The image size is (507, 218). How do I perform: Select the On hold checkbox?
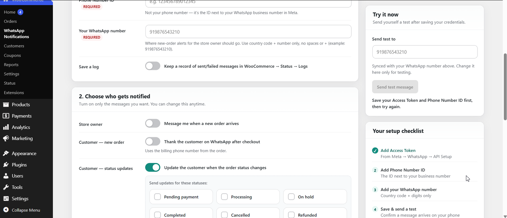pos(291,197)
